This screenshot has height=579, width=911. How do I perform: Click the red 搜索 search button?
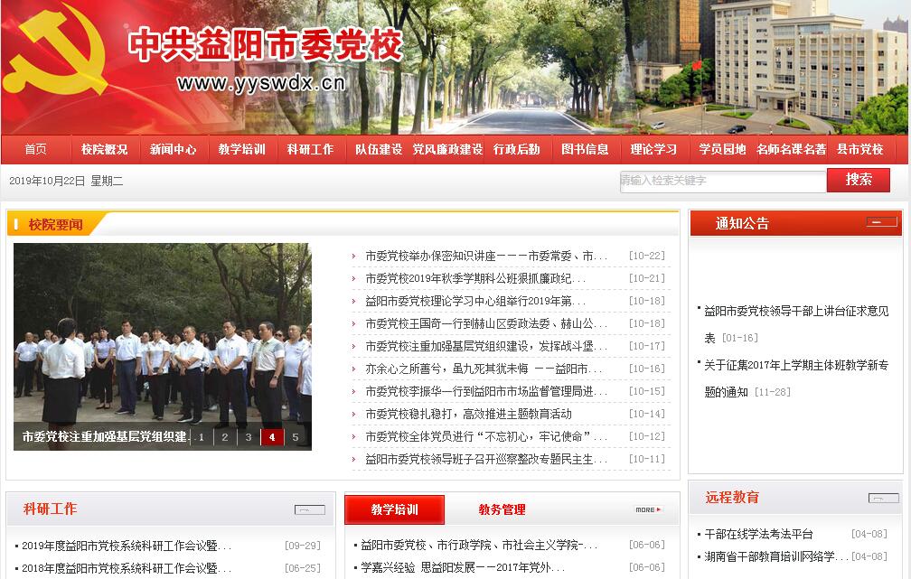click(859, 180)
